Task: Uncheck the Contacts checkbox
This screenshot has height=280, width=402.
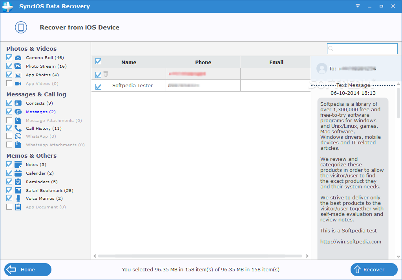Action: pyautogui.click(x=9, y=103)
